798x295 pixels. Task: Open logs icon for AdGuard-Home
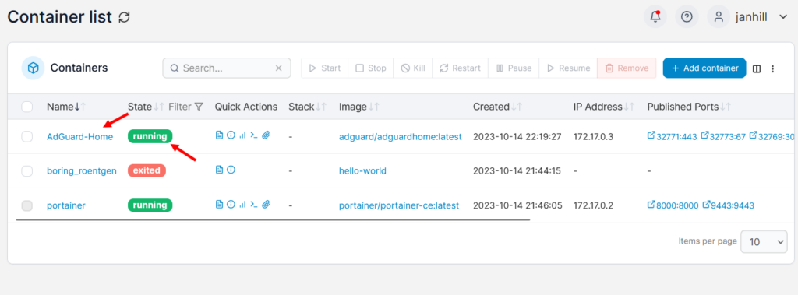[219, 135]
